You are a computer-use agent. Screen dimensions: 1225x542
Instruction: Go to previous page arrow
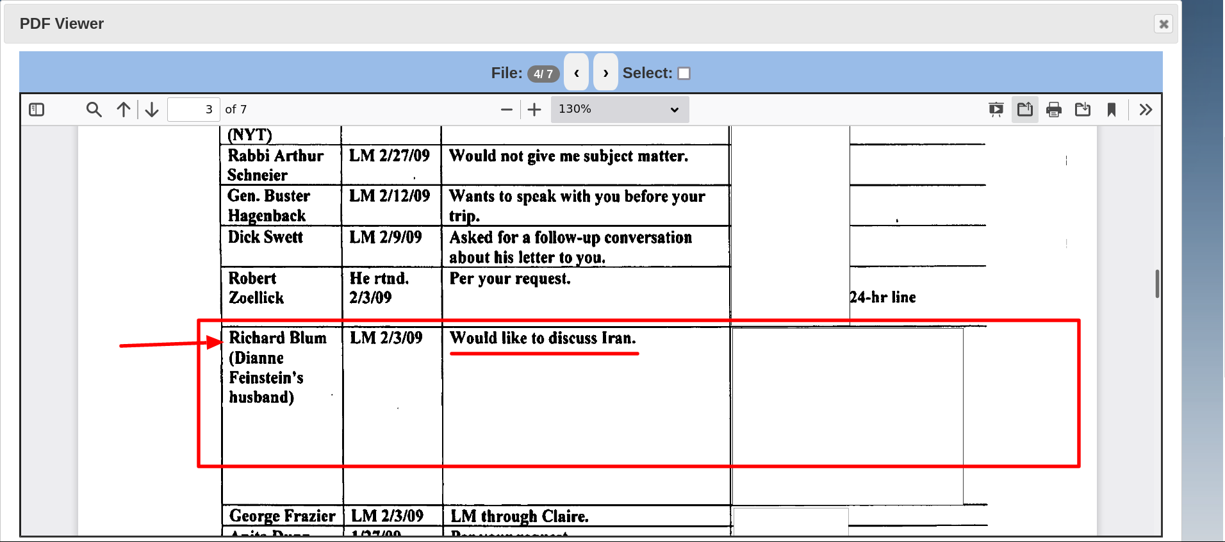click(124, 110)
